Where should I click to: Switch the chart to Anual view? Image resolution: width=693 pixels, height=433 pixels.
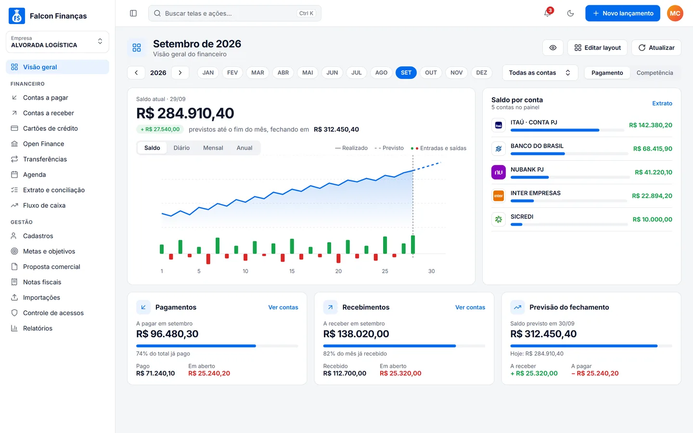244,148
